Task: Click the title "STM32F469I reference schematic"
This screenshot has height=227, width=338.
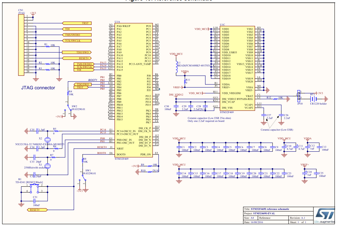Action: click(270, 209)
